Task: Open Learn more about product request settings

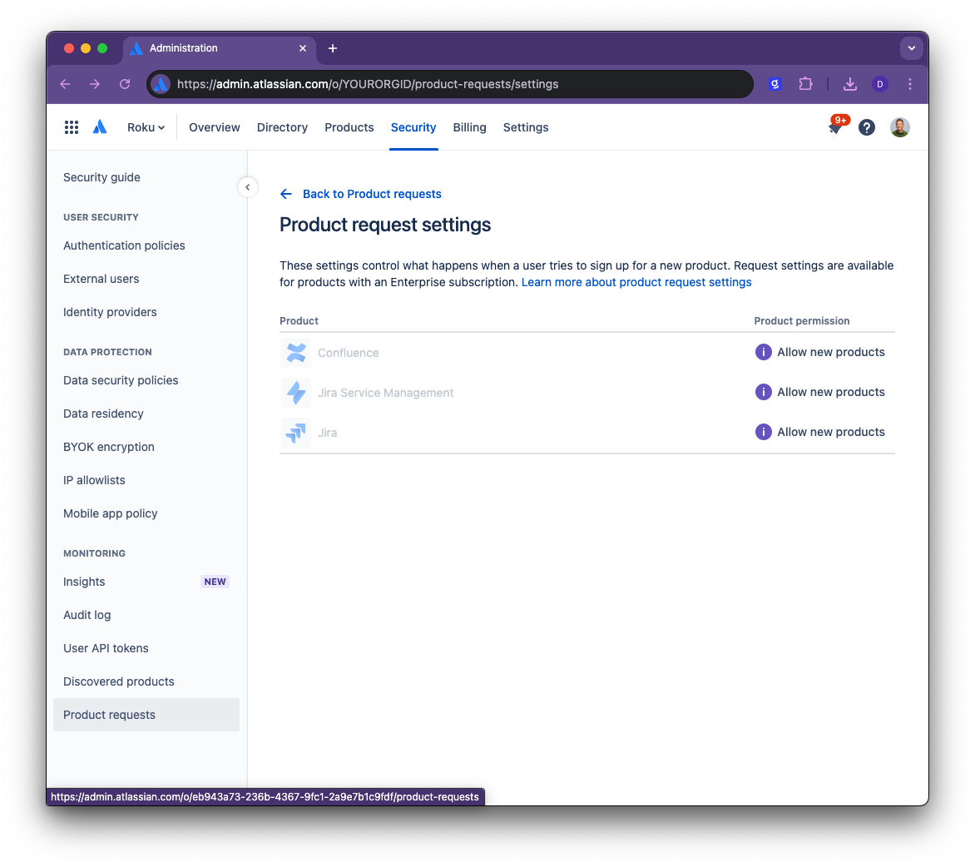Action: coord(636,282)
